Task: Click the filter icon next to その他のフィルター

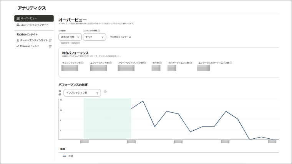Action: coord(130,37)
